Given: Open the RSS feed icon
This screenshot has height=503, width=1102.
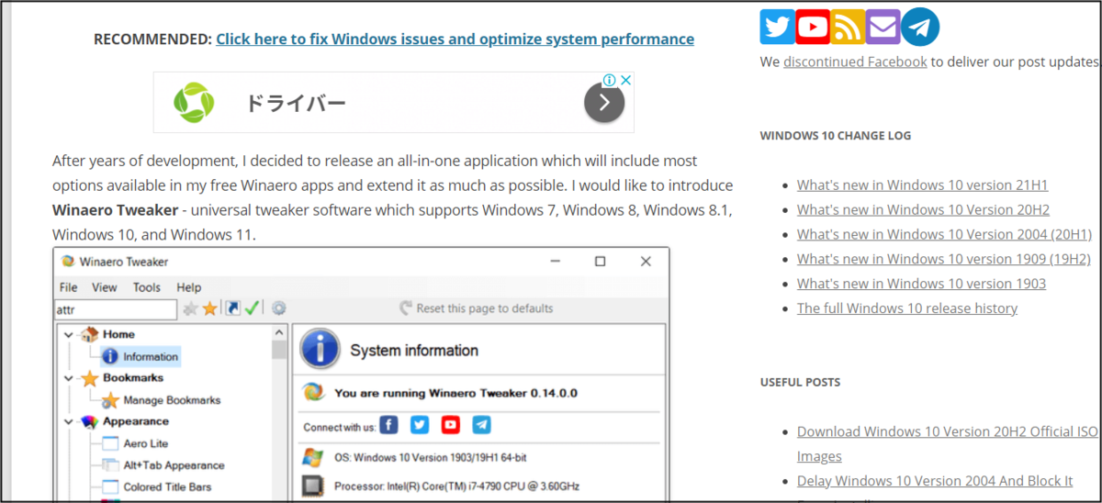Looking at the screenshot, I should [848, 27].
